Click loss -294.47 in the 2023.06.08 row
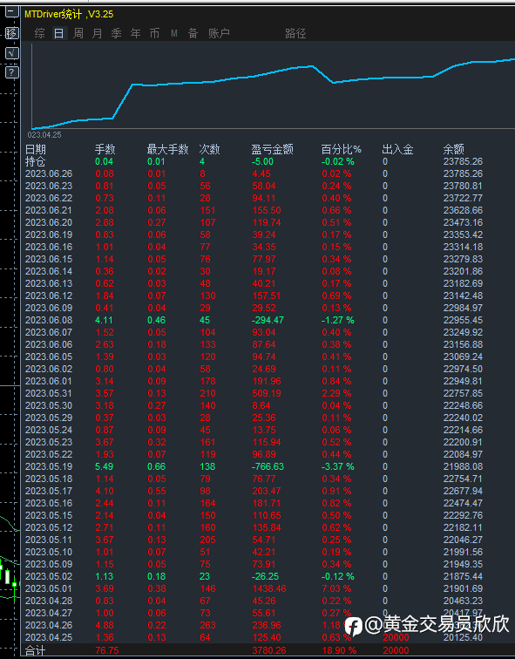The image size is (515, 659). pos(268,320)
